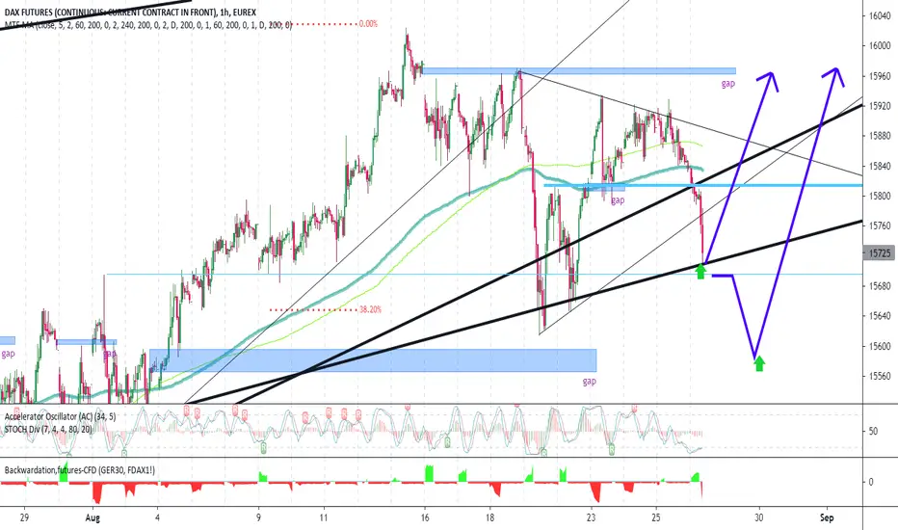
Task: Click the 15560 price axis label
Action: [880, 376]
